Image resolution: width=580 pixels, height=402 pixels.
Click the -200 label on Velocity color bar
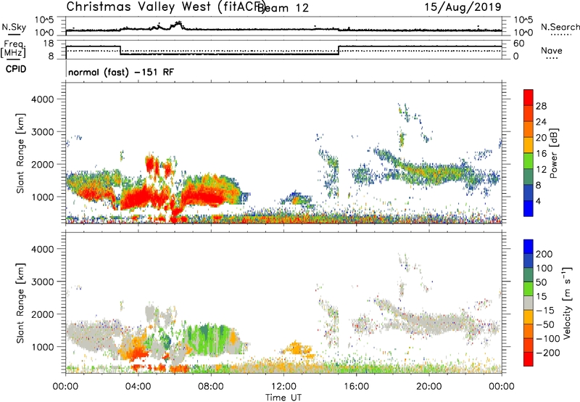[x=547, y=353]
